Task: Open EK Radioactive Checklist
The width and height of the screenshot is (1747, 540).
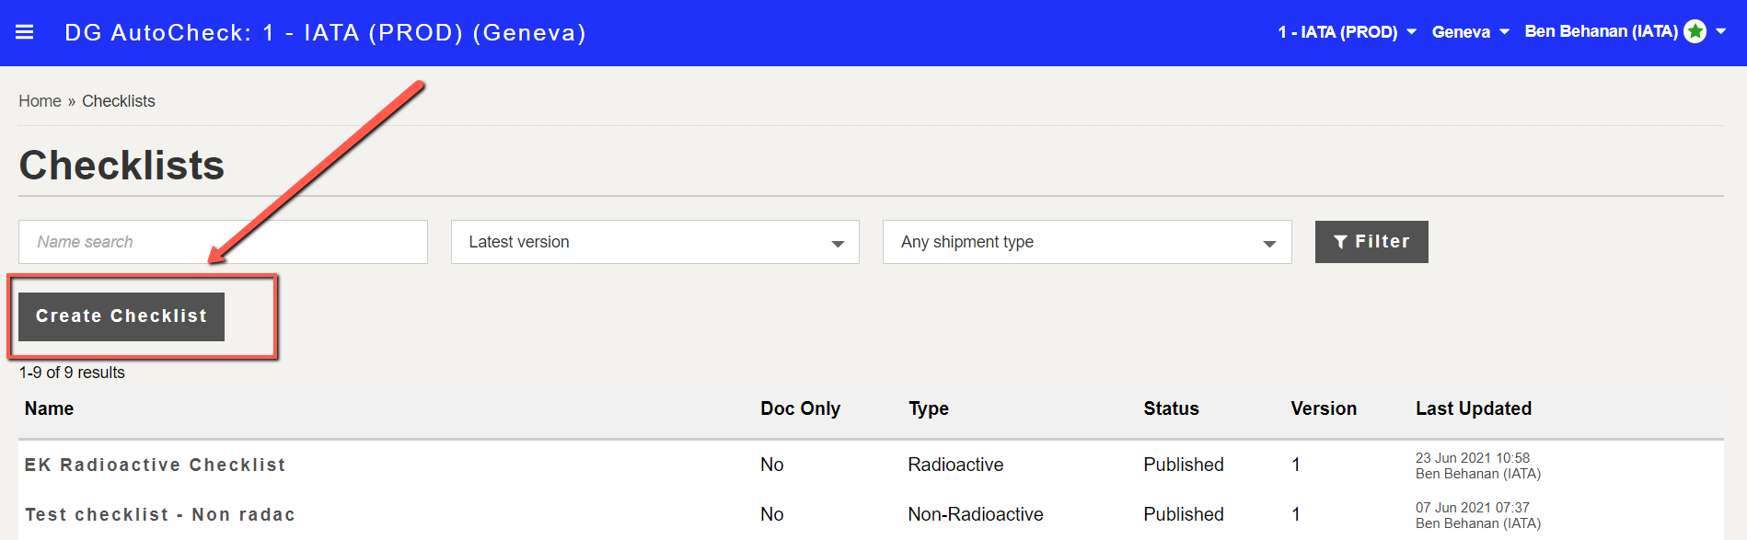Action: [156, 465]
